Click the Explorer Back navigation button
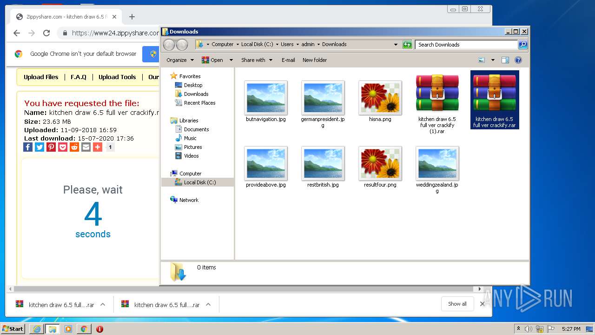The height and width of the screenshot is (335, 595). 169,45
